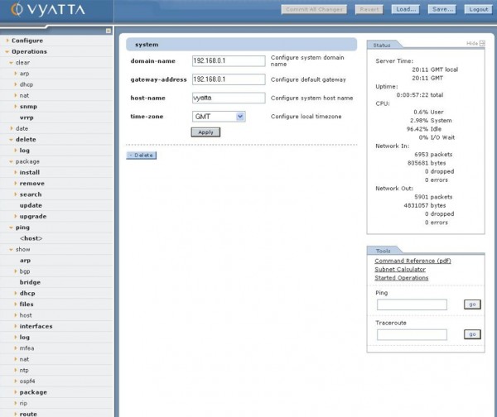This screenshot has height=417, width=497.
Task: Open Command Reference (pdf) link
Action: [413, 261]
